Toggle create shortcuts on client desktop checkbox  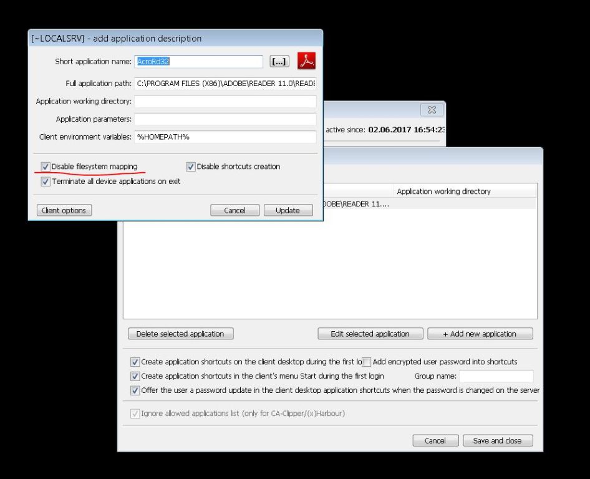[135, 362]
